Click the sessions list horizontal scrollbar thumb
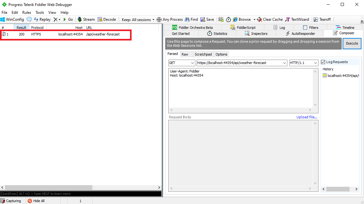 click(x=49, y=187)
